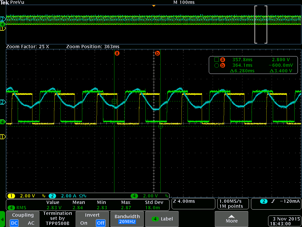Click the channel 2 trigger source badge
302x227 pixels.
click(264, 201)
